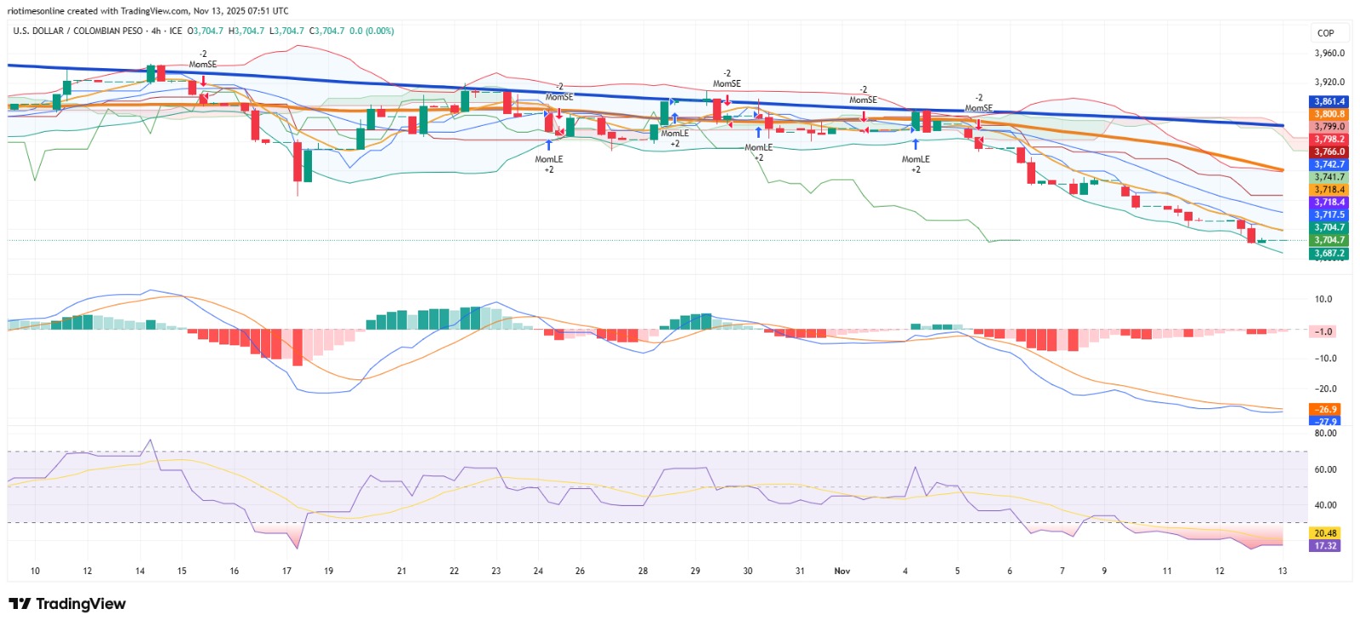This screenshot has width=1360, height=626.
Task: Click the 17 date on time axis
Action: [287, 571]
